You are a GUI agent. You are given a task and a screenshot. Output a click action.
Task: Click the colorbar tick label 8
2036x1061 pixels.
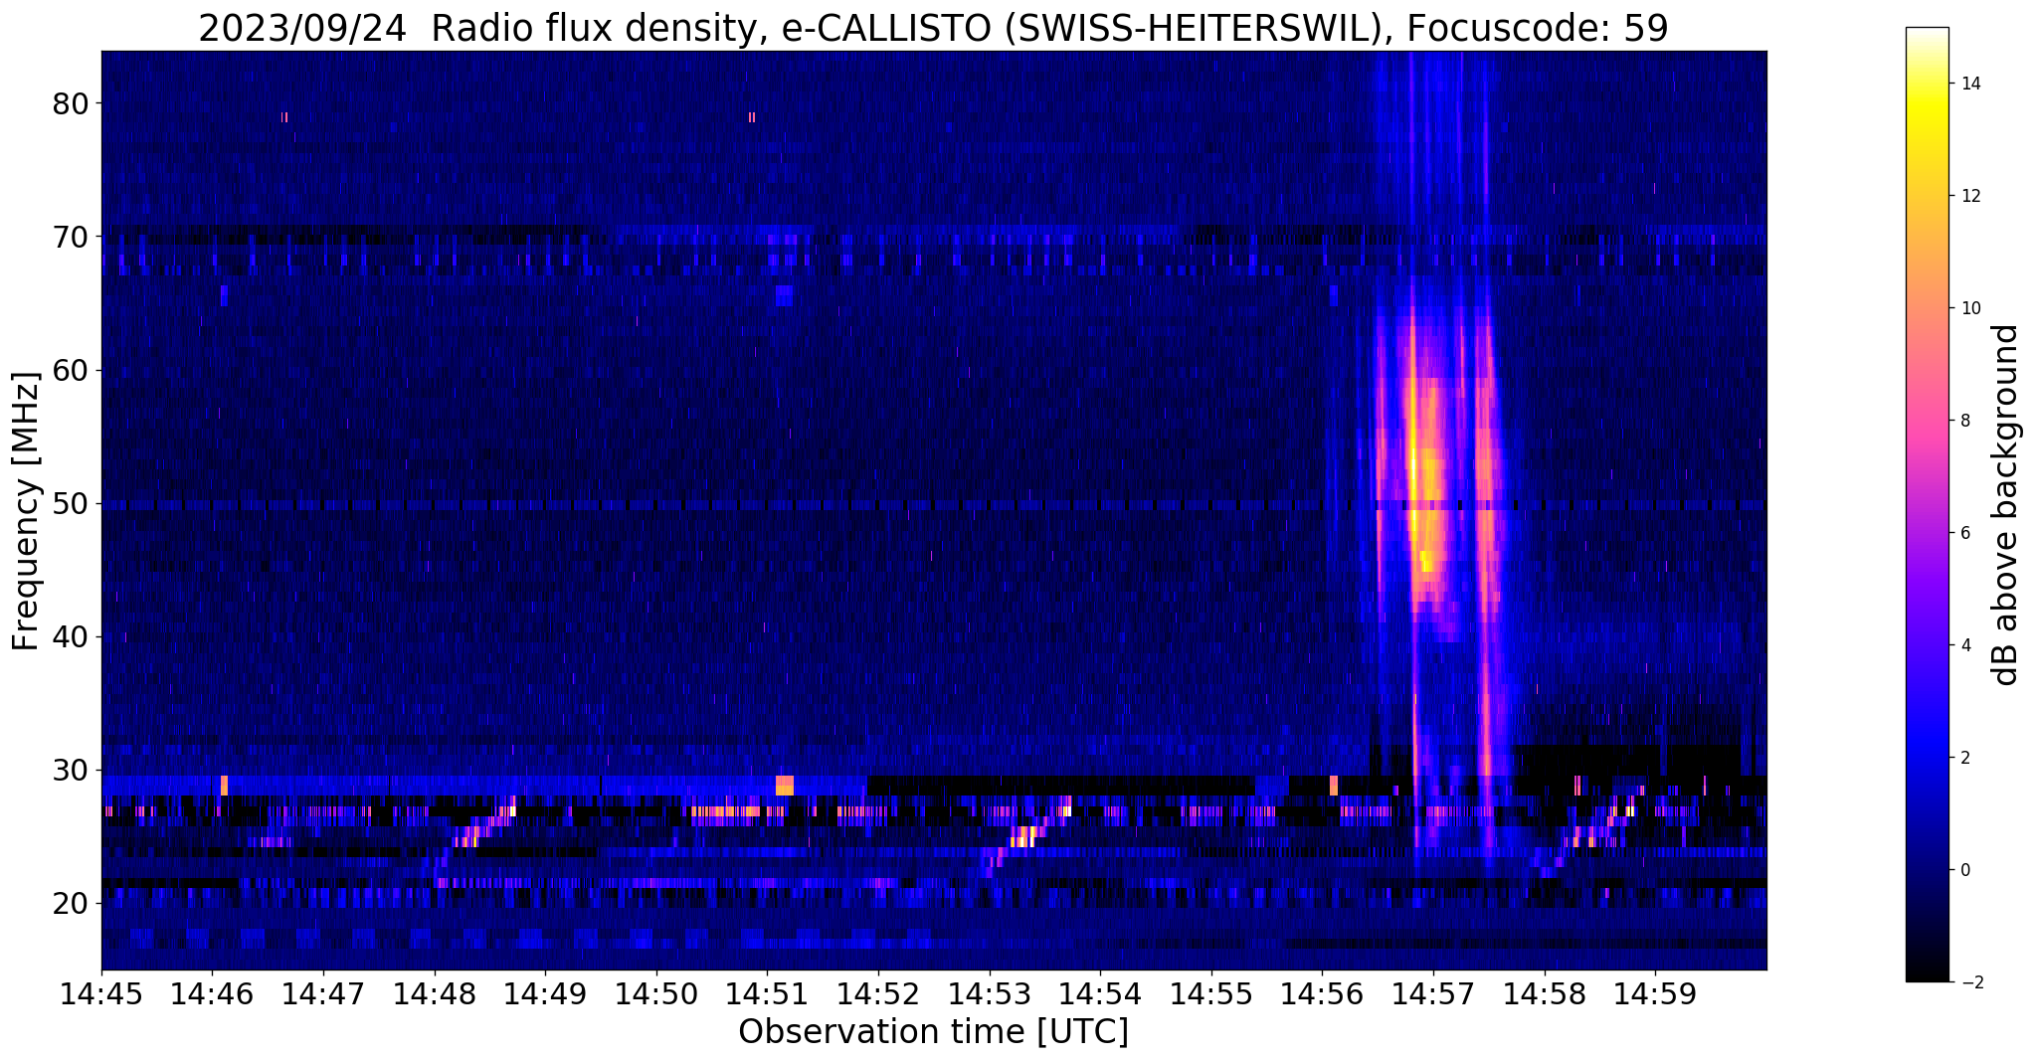click(x=1964, y=421)
